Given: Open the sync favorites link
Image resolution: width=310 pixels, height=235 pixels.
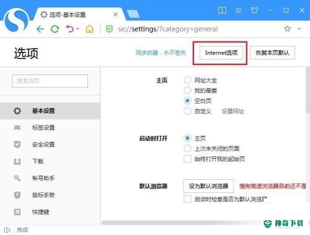Looking at the screenshot, I should coord(161,53).
